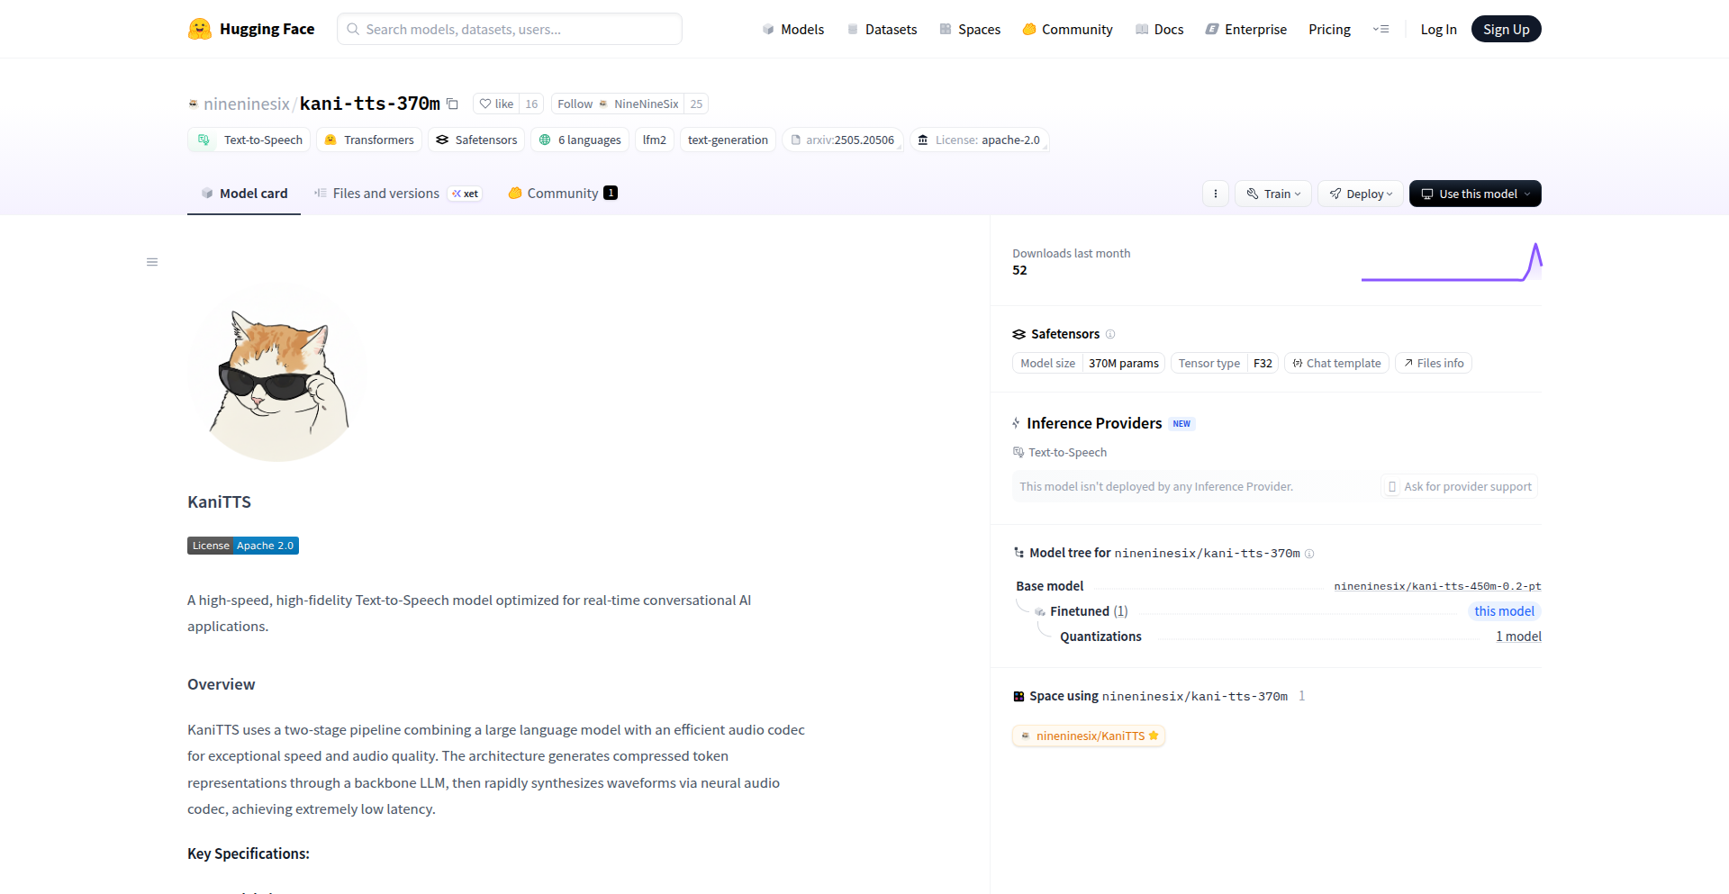Open base model kani-tts-450m-0.2-pt
Screen dimensions: 1729x894
point(1437,586)
